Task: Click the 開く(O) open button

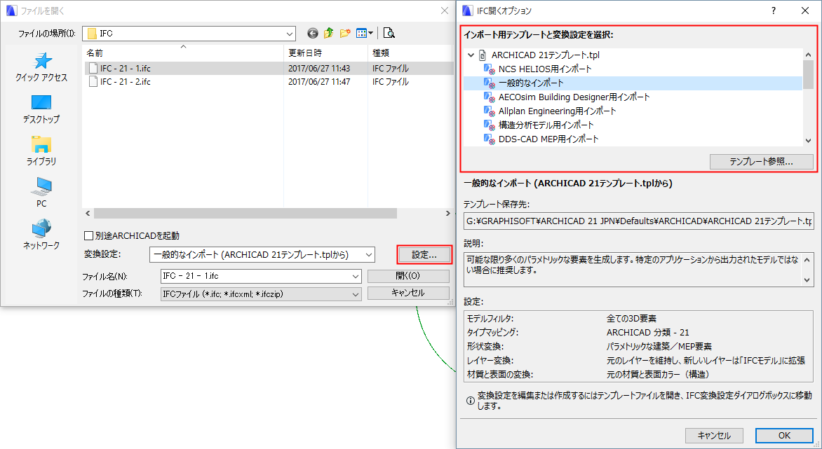Action: [408, 276]
